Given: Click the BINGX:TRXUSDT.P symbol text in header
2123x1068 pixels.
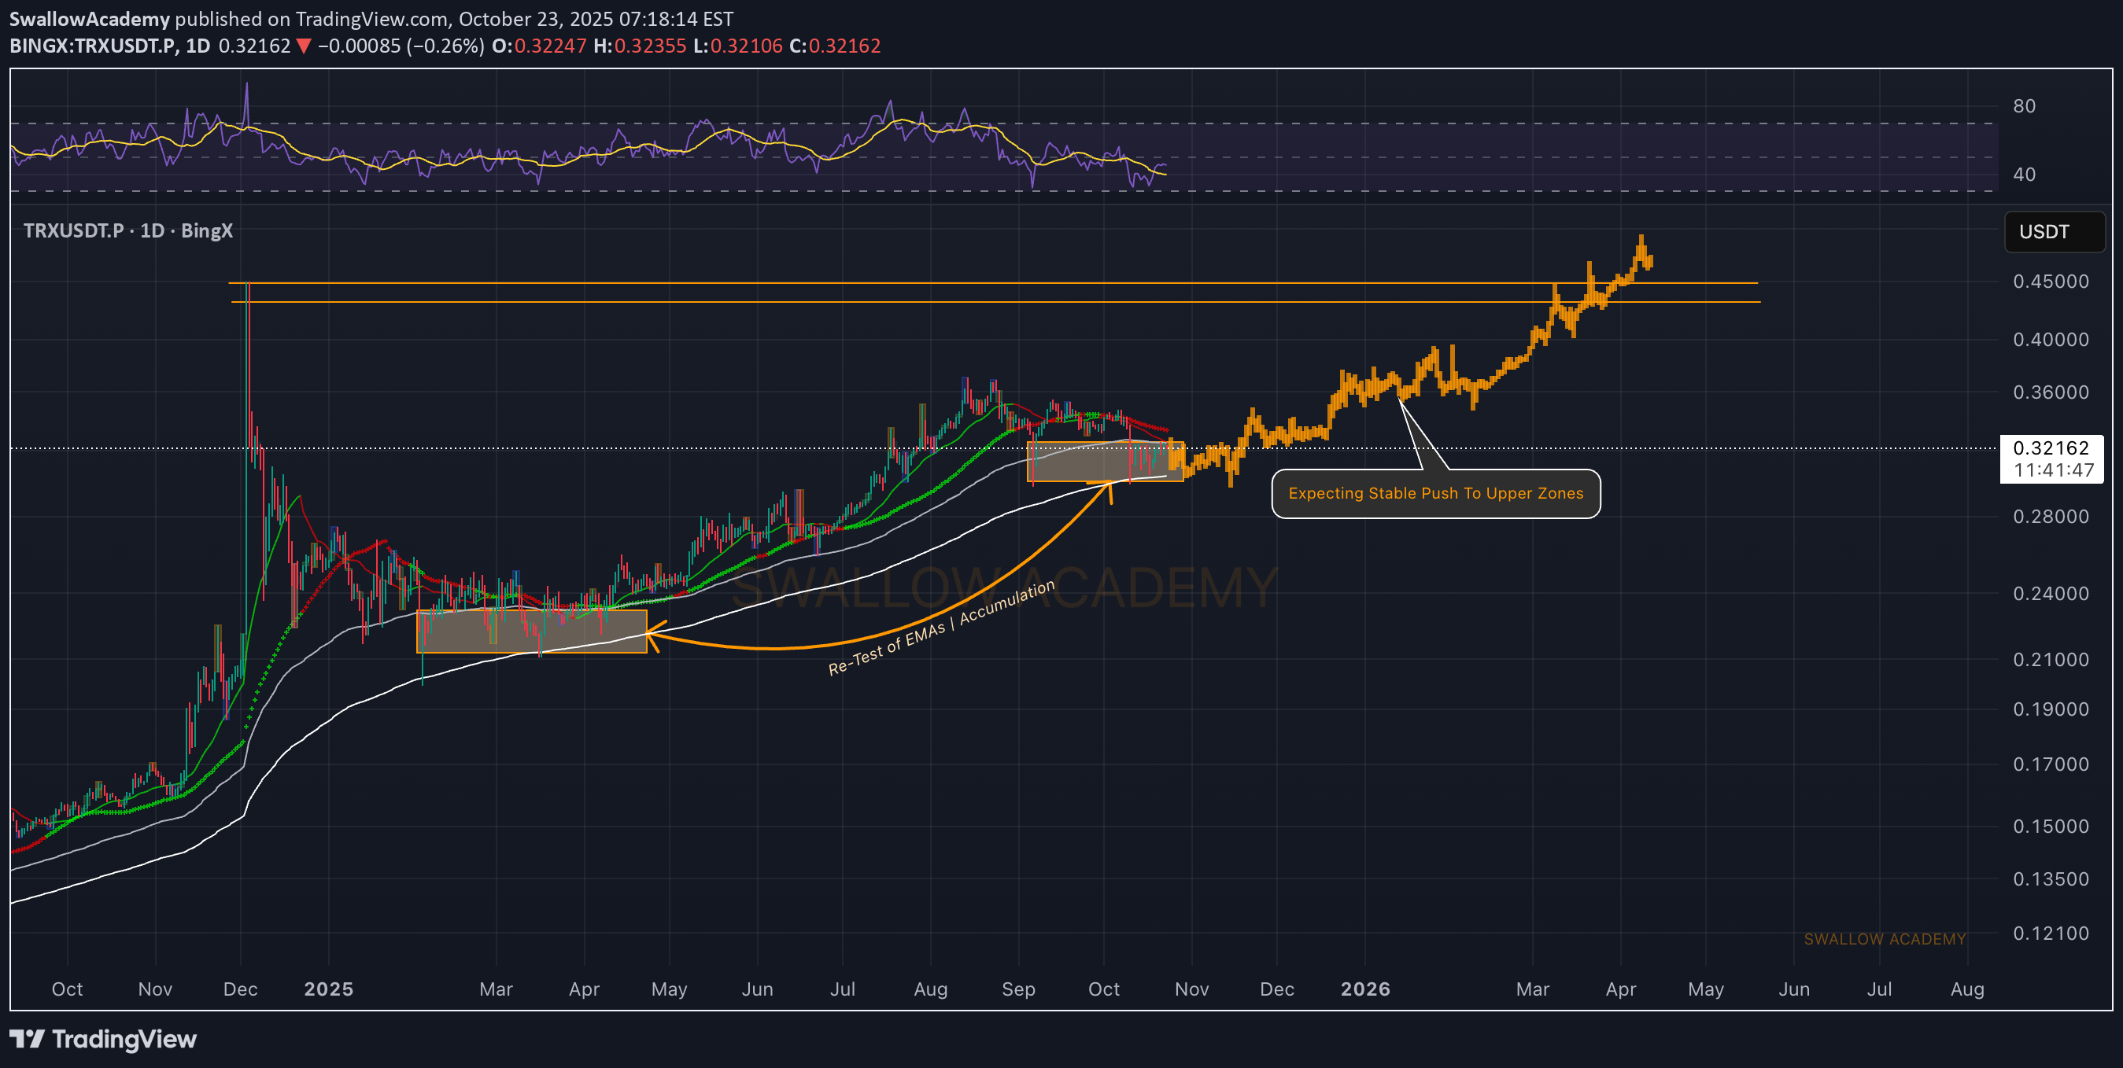Looking at the screenshot, I should click(x=93, y=46).
